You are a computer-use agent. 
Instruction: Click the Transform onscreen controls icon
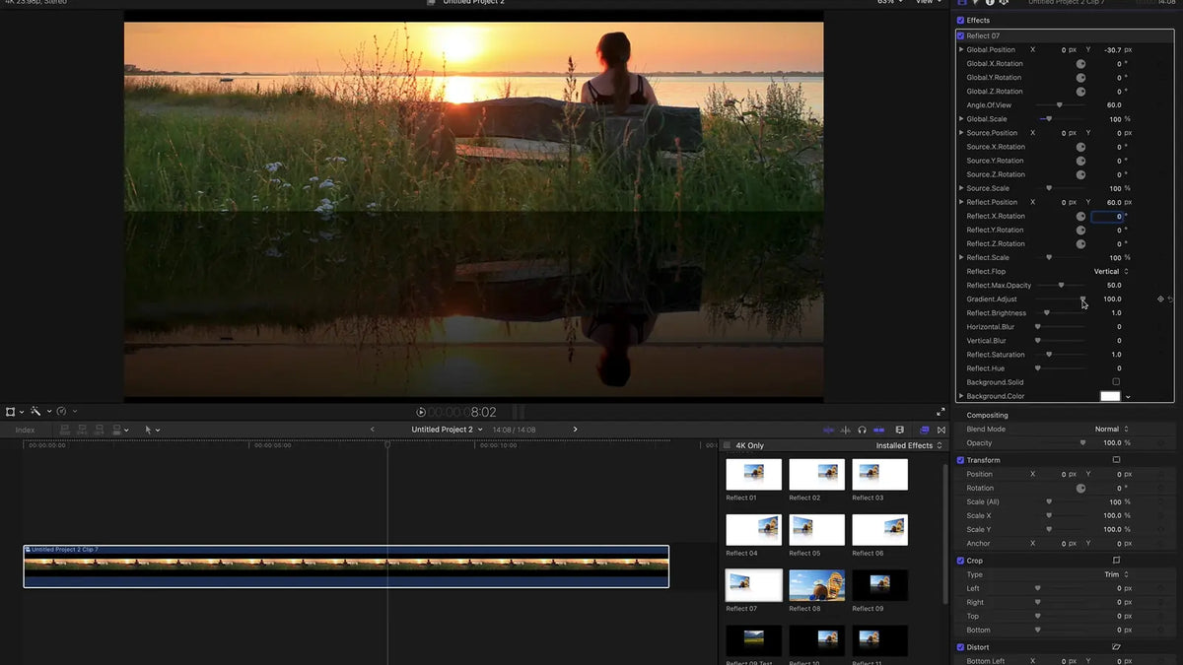pos(1116,460)
